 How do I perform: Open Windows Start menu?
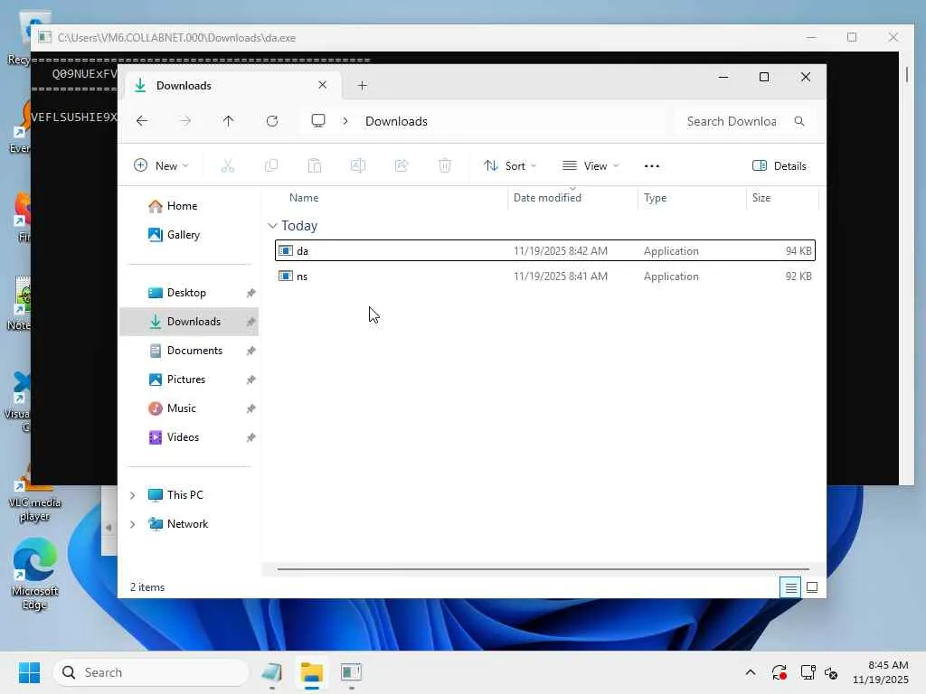[29, 672]
